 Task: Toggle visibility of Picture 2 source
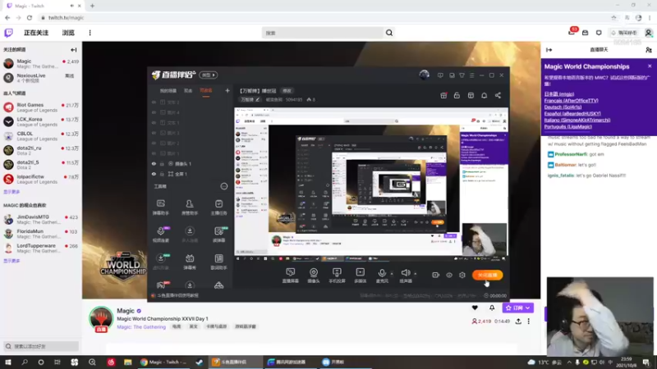coord(154,143)
